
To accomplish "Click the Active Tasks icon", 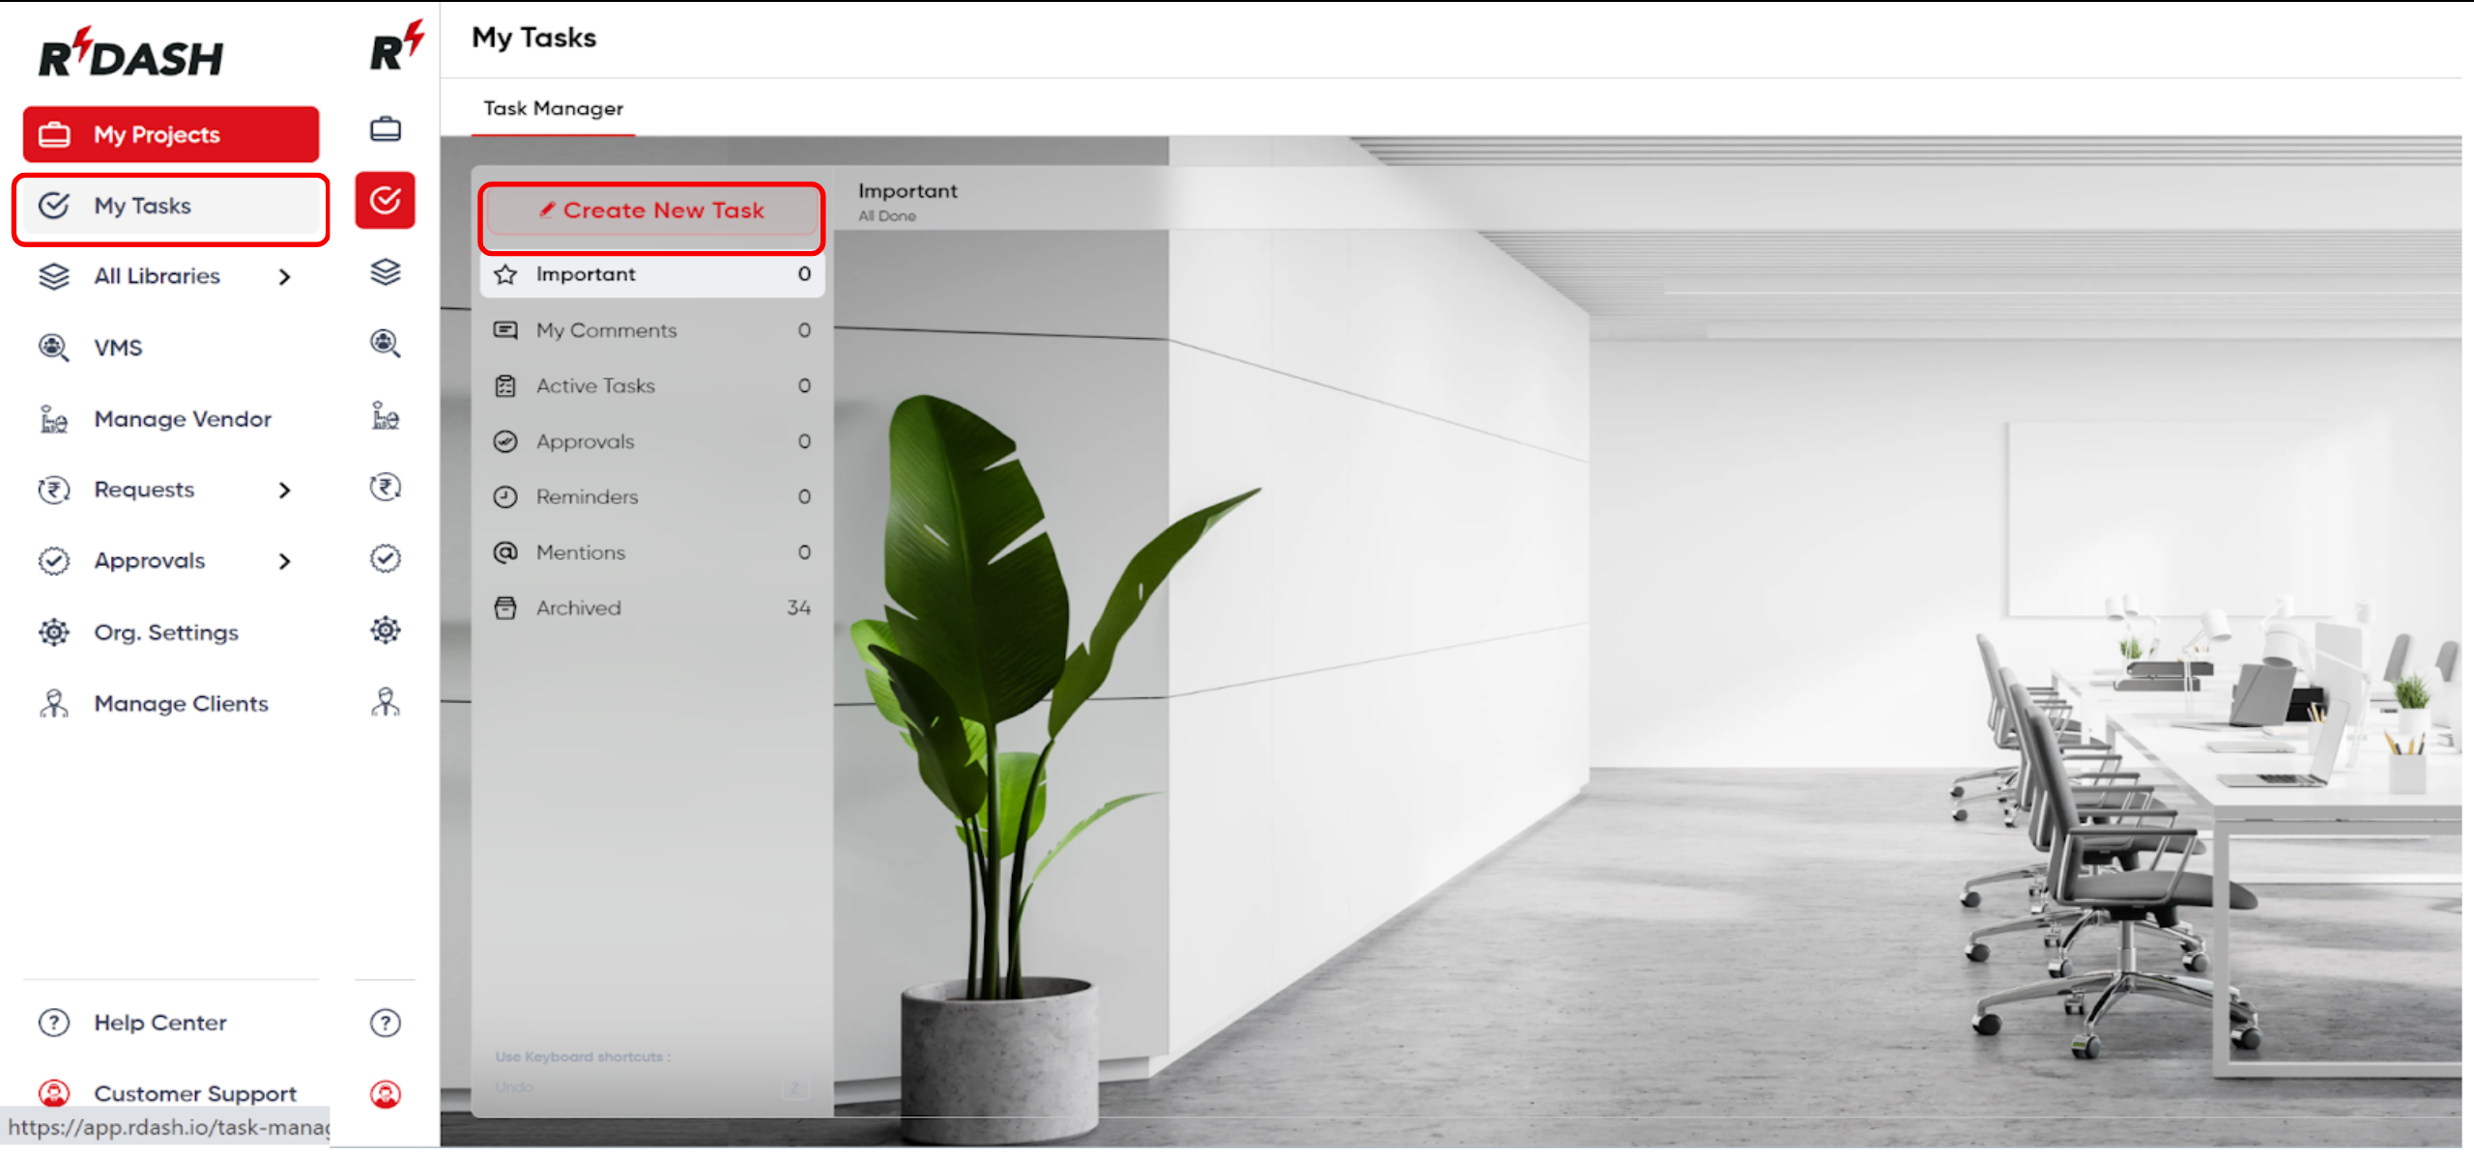I will point(503,386).
